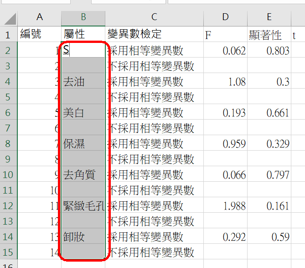The width and height of the screenshot is (305, 268).
Task: Click the 編號 header cell
Action: pos(40,35)
